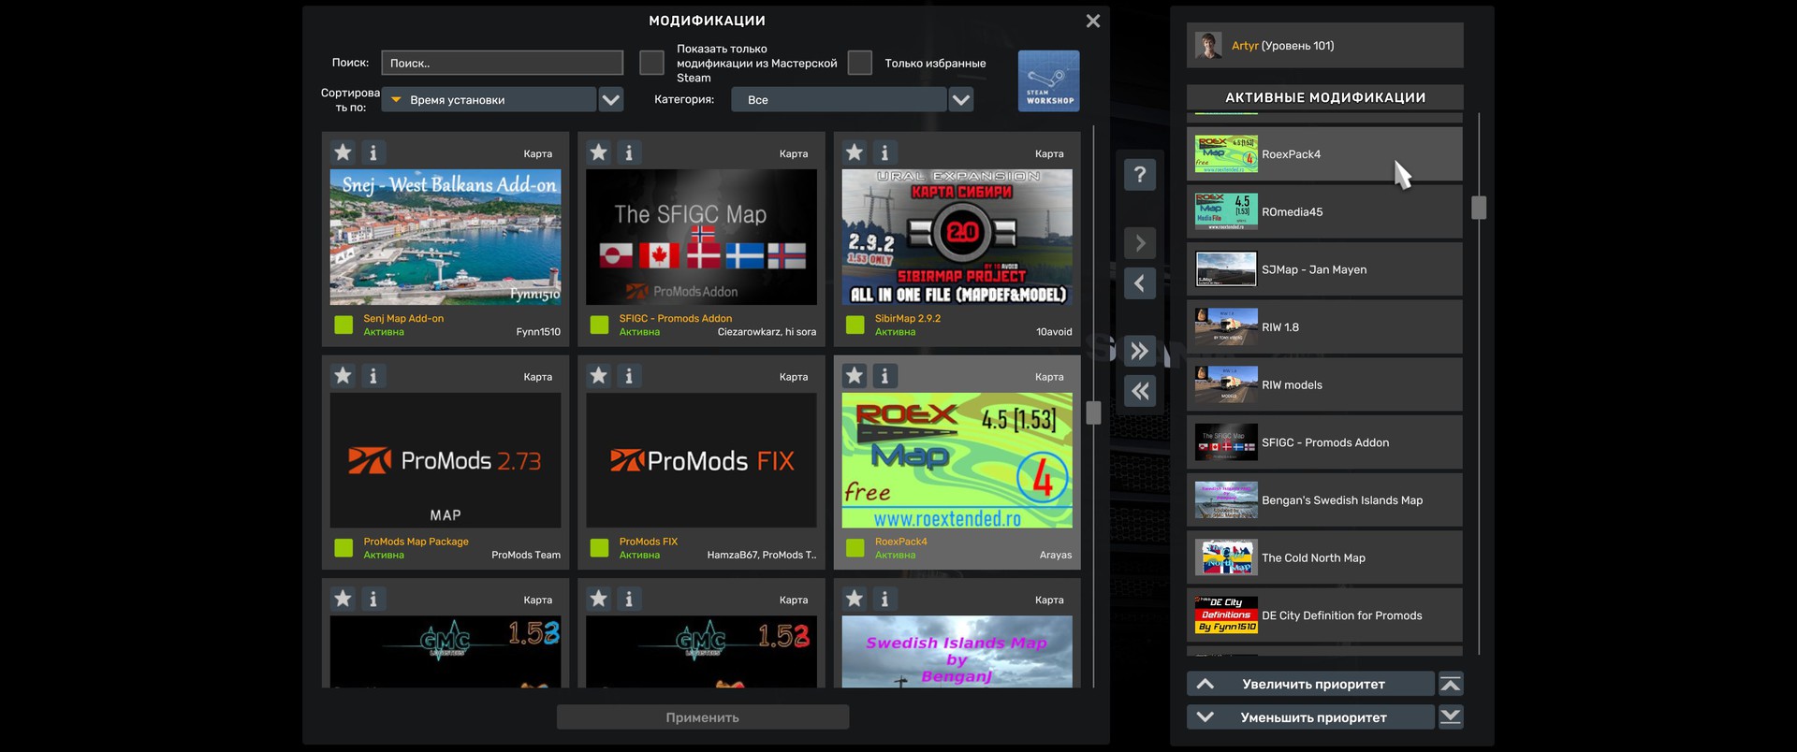Star the SFIGC - Promods Addon card

(599, 152)
